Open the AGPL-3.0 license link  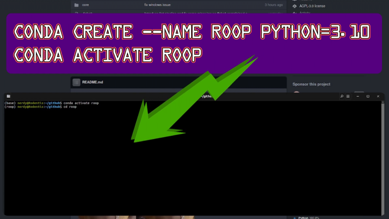coord(312,6)
